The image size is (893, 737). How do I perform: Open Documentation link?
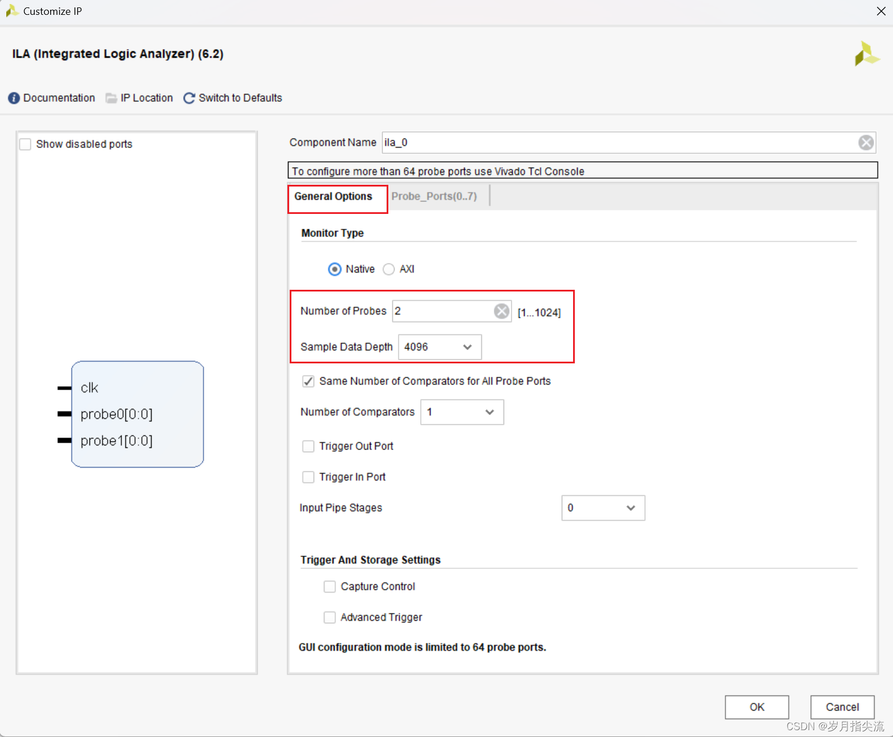click(x=59, y=98)
